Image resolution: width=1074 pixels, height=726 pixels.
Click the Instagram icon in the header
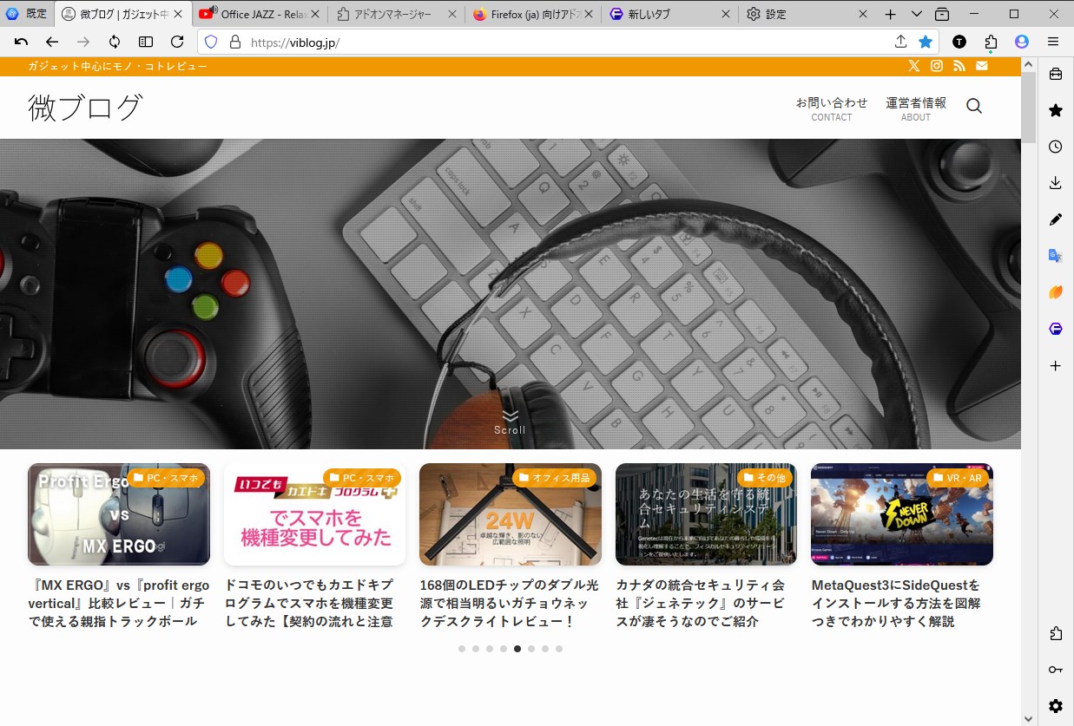point(937,65)
